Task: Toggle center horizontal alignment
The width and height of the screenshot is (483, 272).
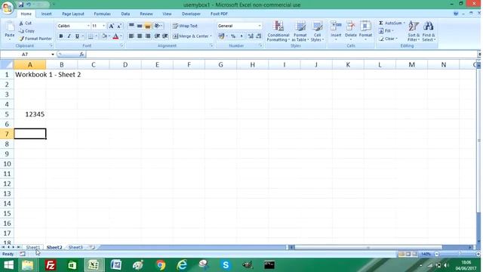Action: [x=140, y=36]
